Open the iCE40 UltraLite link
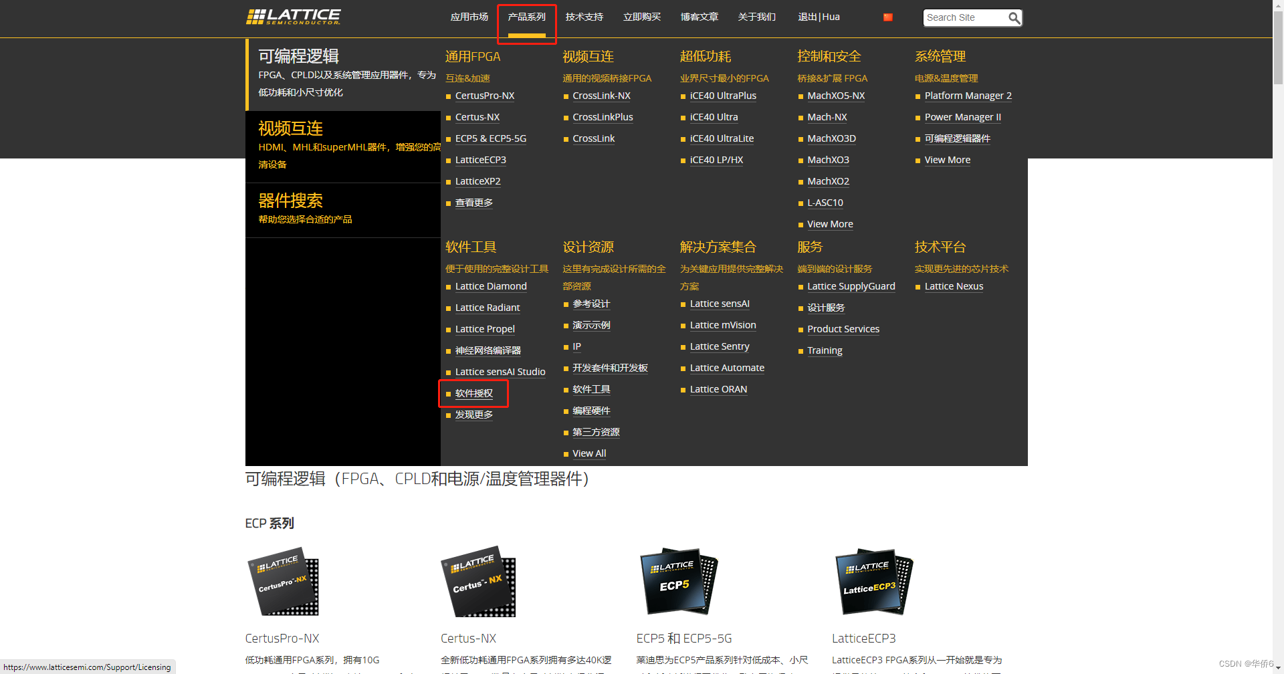 (x=722, y=139)
